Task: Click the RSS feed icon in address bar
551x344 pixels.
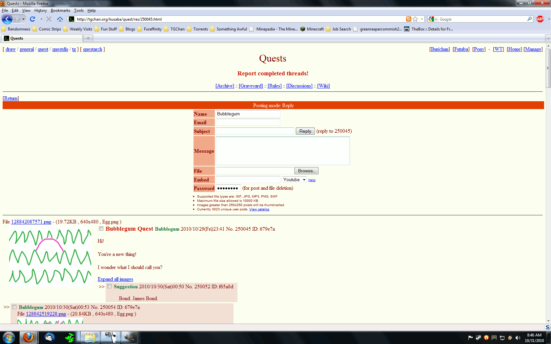Action: [408, 19]
